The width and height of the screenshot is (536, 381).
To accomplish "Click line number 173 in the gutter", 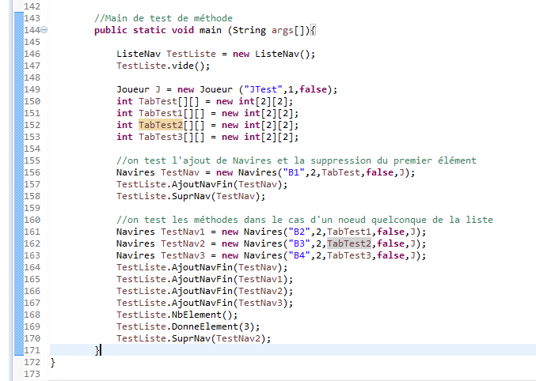I will [x=32, y=374].
